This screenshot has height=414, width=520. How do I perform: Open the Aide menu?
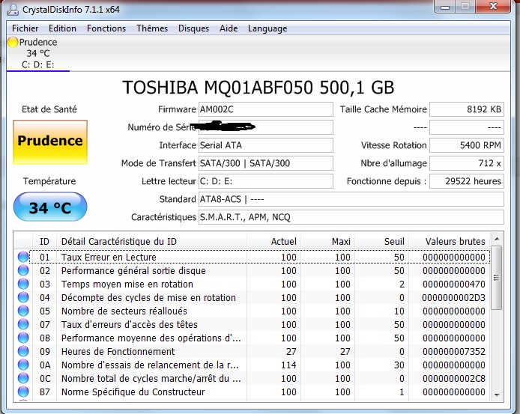click(229, 28)
